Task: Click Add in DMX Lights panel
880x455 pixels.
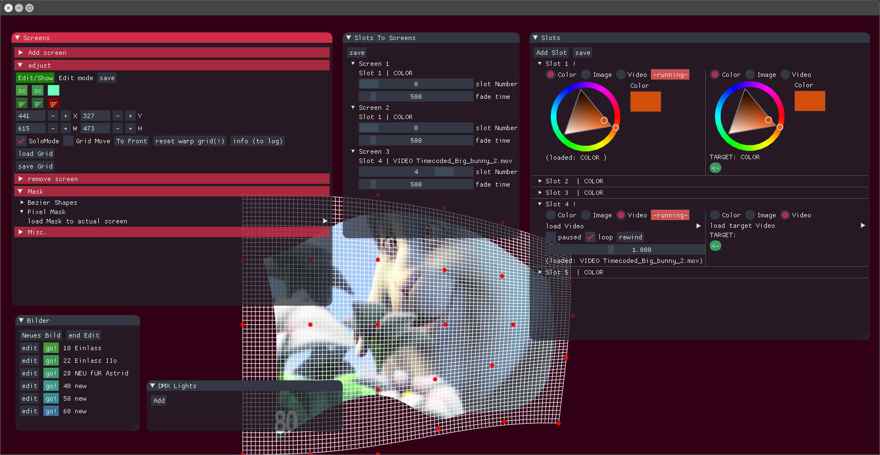Action: tap(159, 401)
